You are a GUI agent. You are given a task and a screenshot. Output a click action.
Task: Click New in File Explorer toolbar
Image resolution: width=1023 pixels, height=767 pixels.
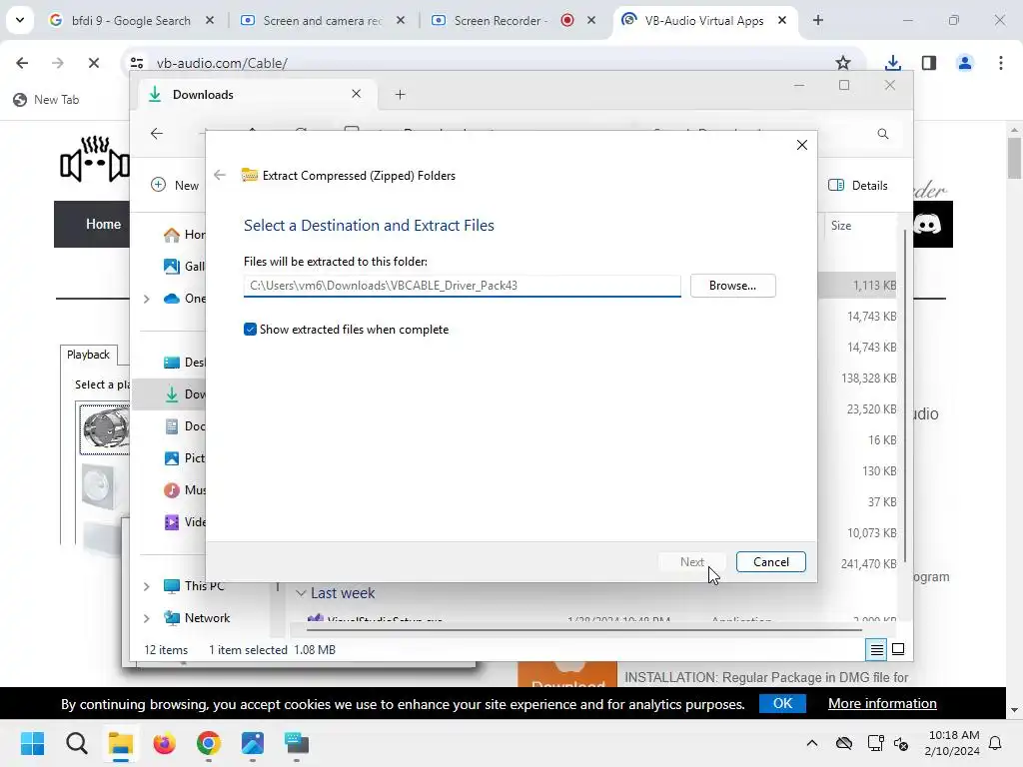(x=174, y=185)
